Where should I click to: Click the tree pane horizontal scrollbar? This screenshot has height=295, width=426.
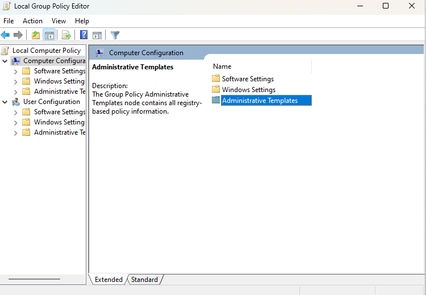point(34,279)
